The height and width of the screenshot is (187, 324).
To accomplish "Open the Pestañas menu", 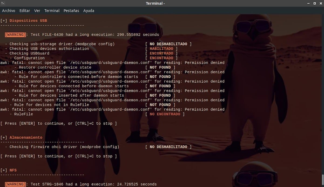I will pos(71,11).
